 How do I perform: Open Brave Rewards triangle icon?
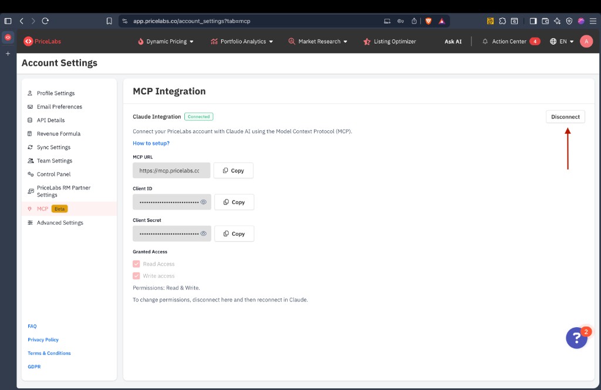pos(442,21)
